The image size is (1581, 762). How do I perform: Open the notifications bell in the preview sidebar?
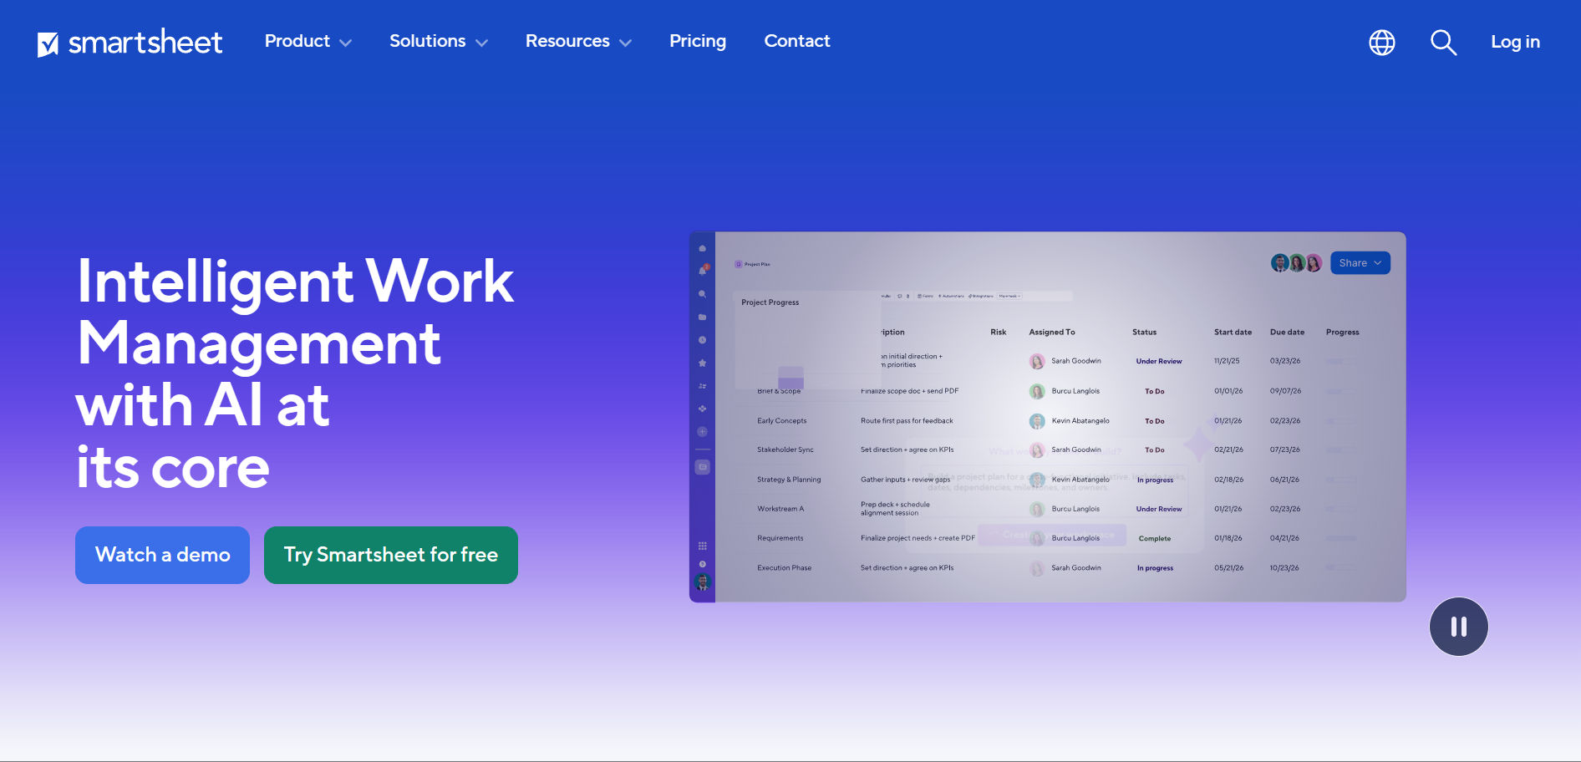click(x=702, y=271)
